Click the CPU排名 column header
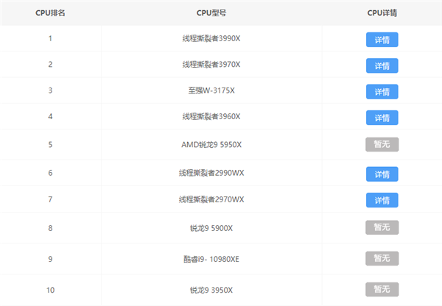This screenshot has height=306, width=442. [50, 13]
